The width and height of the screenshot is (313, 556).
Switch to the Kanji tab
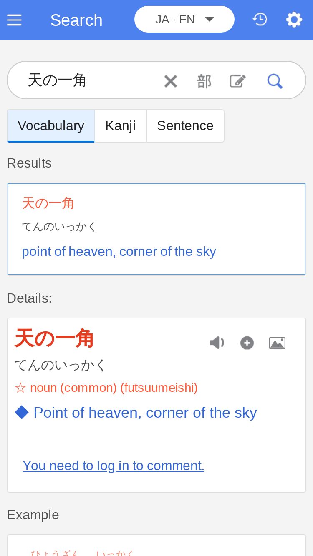(120, 126)
